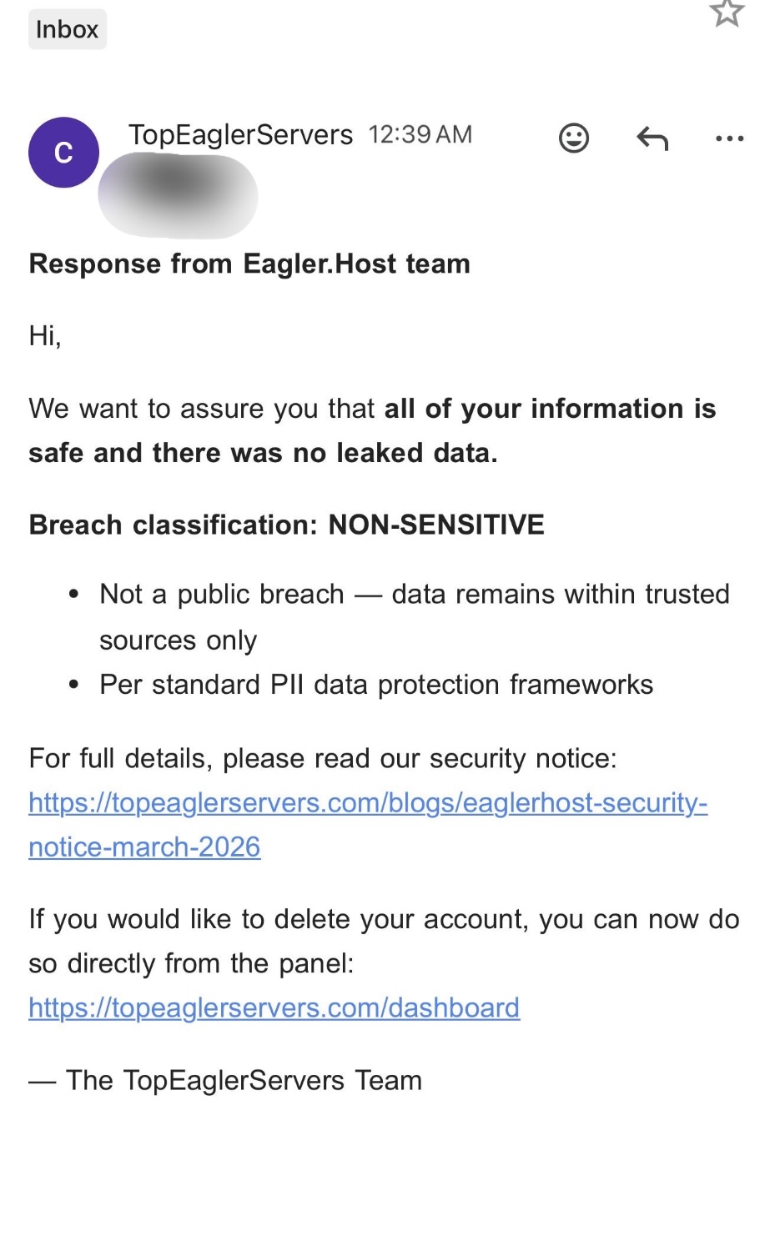Click the 'Hi,' greeting line
Screen dimensions: 780x1251
pyautogui.click(x=45, y=336)
